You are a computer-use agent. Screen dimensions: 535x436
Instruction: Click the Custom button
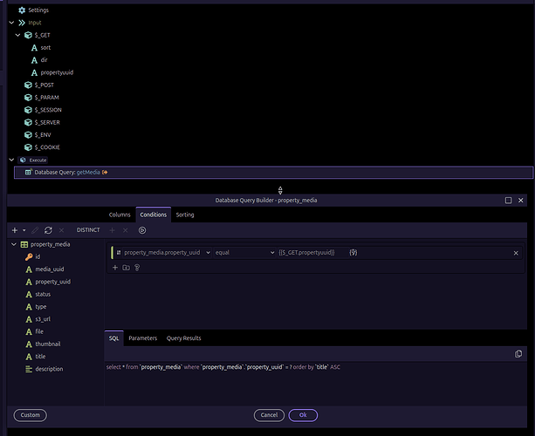click(x=30, y=415)
